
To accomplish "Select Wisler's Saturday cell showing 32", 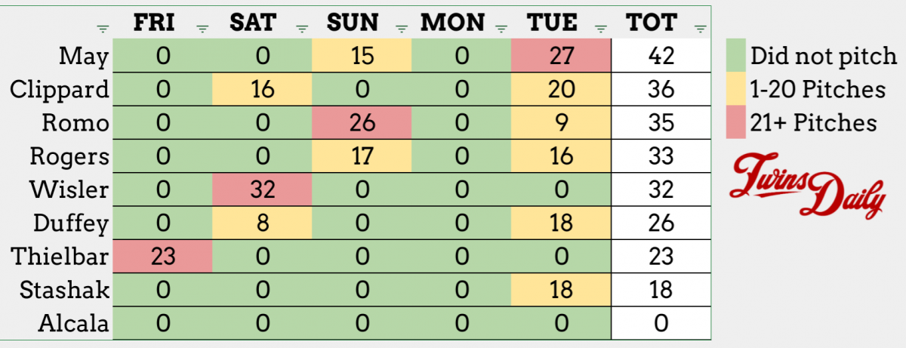I will click(x=262, y=190).
